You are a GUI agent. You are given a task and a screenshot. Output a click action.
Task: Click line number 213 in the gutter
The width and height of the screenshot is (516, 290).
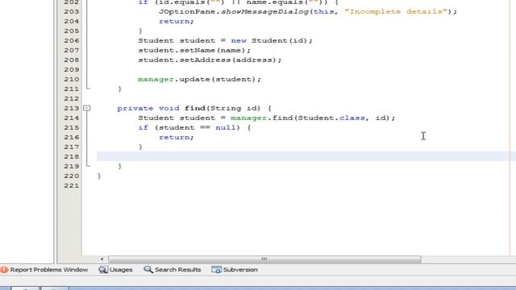[x=72, y=108]
